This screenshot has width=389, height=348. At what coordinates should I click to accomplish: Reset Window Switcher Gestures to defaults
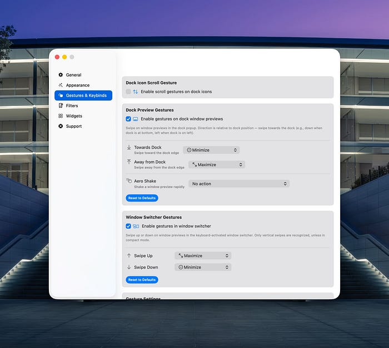pyautogui.click(x=142, y=280)
